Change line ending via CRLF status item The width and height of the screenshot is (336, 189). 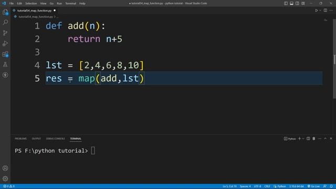[x=267, y=186]
